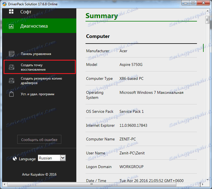Viewport: 212px width, 189px height.
Task: Click the Computer section heading
Action: 98,36
